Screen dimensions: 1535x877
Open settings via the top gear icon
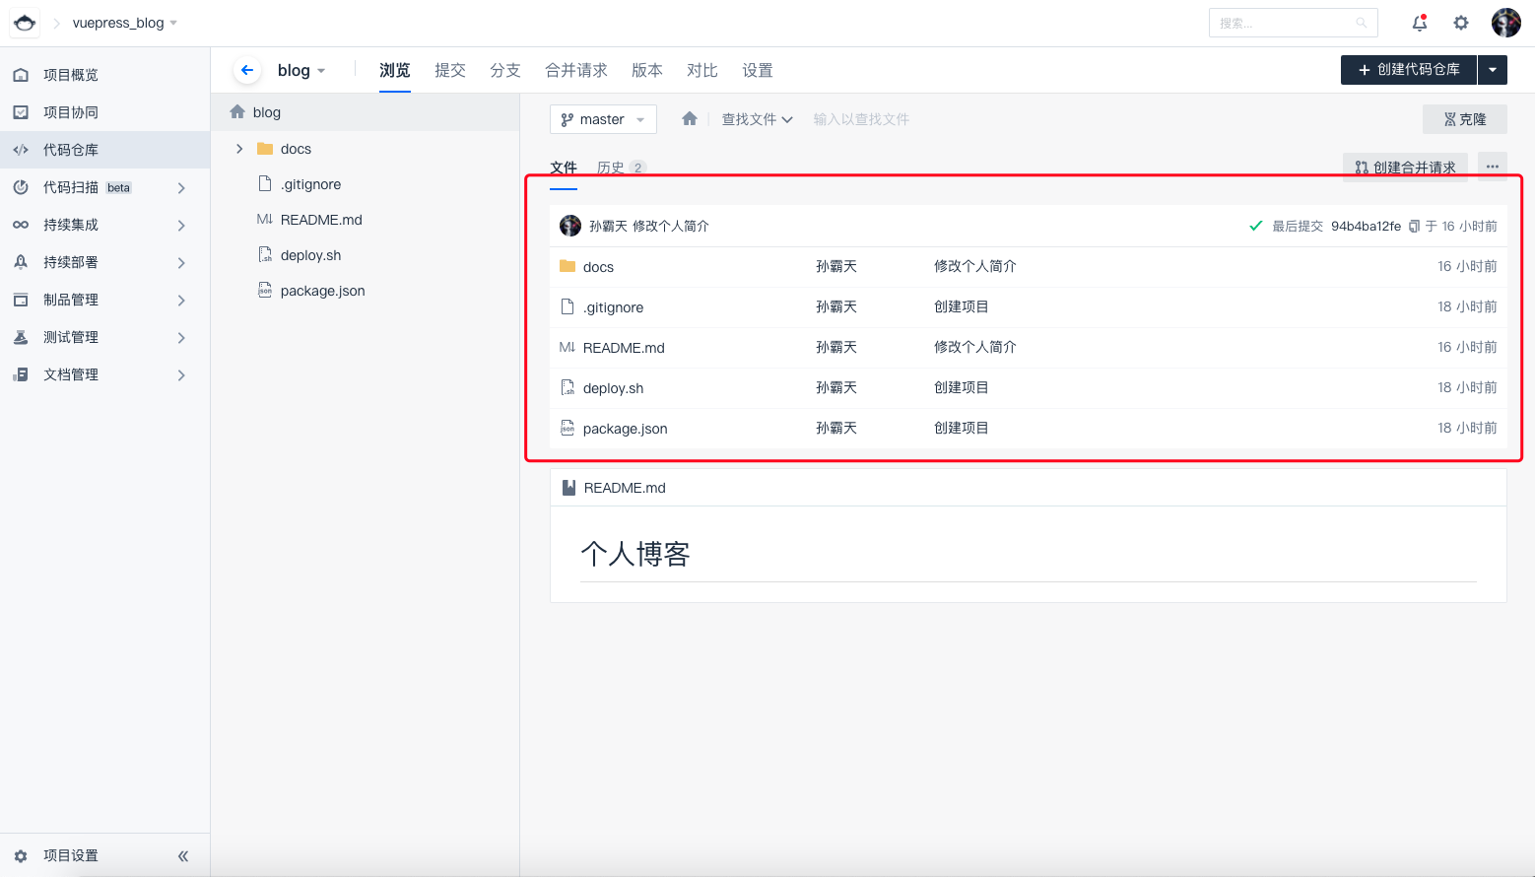click(1461, 23)
